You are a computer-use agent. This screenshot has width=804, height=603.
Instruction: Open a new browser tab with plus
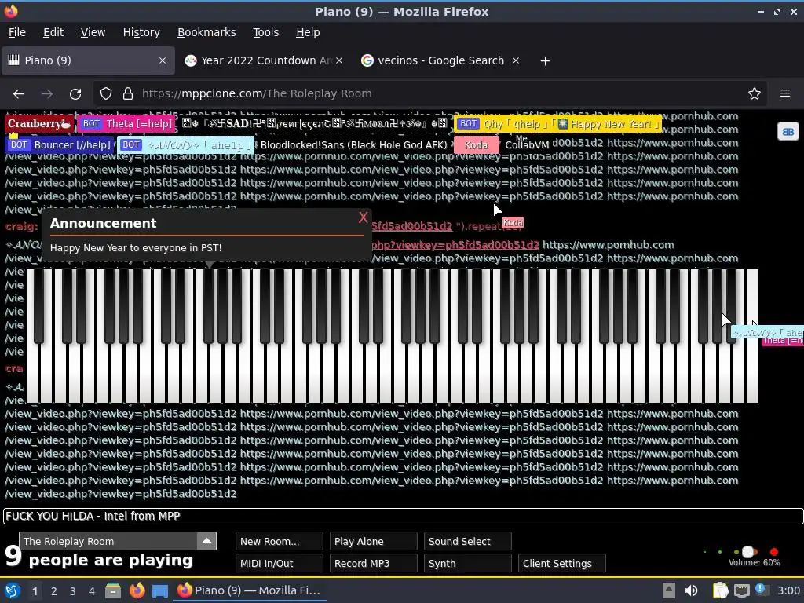545,61
